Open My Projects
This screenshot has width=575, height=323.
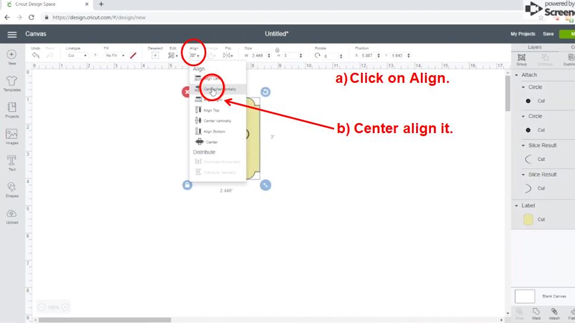523,34
